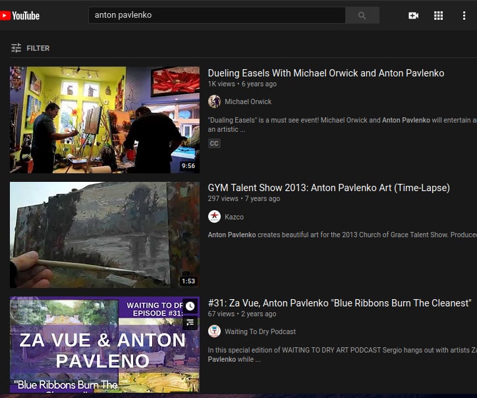477x398 pixels.
Task: Open the GYM Talent Show video thumbnail
Action: coord(105,235)
